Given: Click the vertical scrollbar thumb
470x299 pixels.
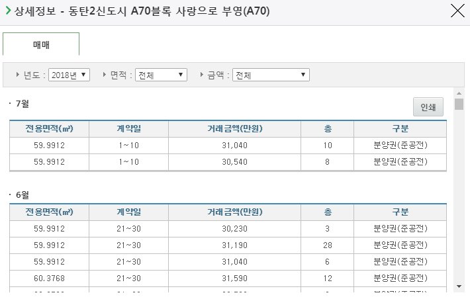Looking at the screenshot, I should 459,105.
